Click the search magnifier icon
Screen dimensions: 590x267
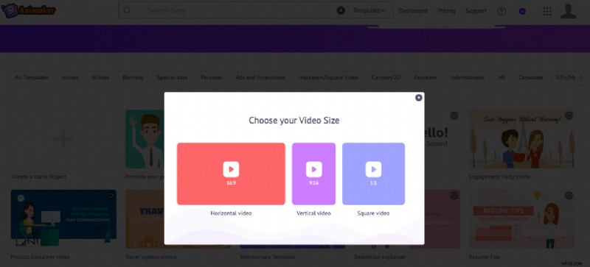127,10
